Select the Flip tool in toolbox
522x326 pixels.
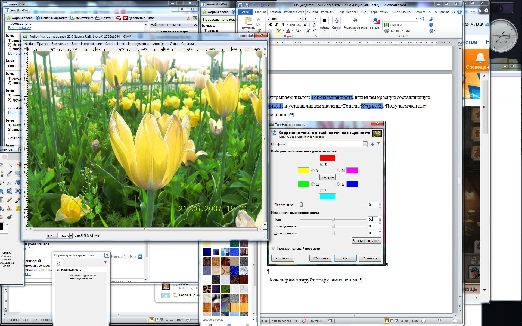(9, 191)
